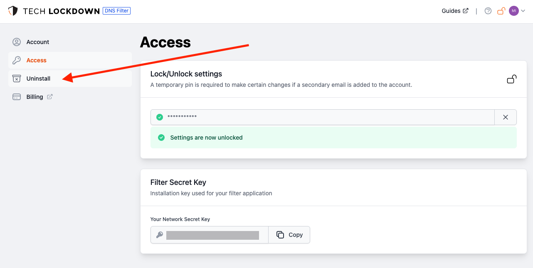Click the orange unlock icon in header
533x268 pixels.
501,11
